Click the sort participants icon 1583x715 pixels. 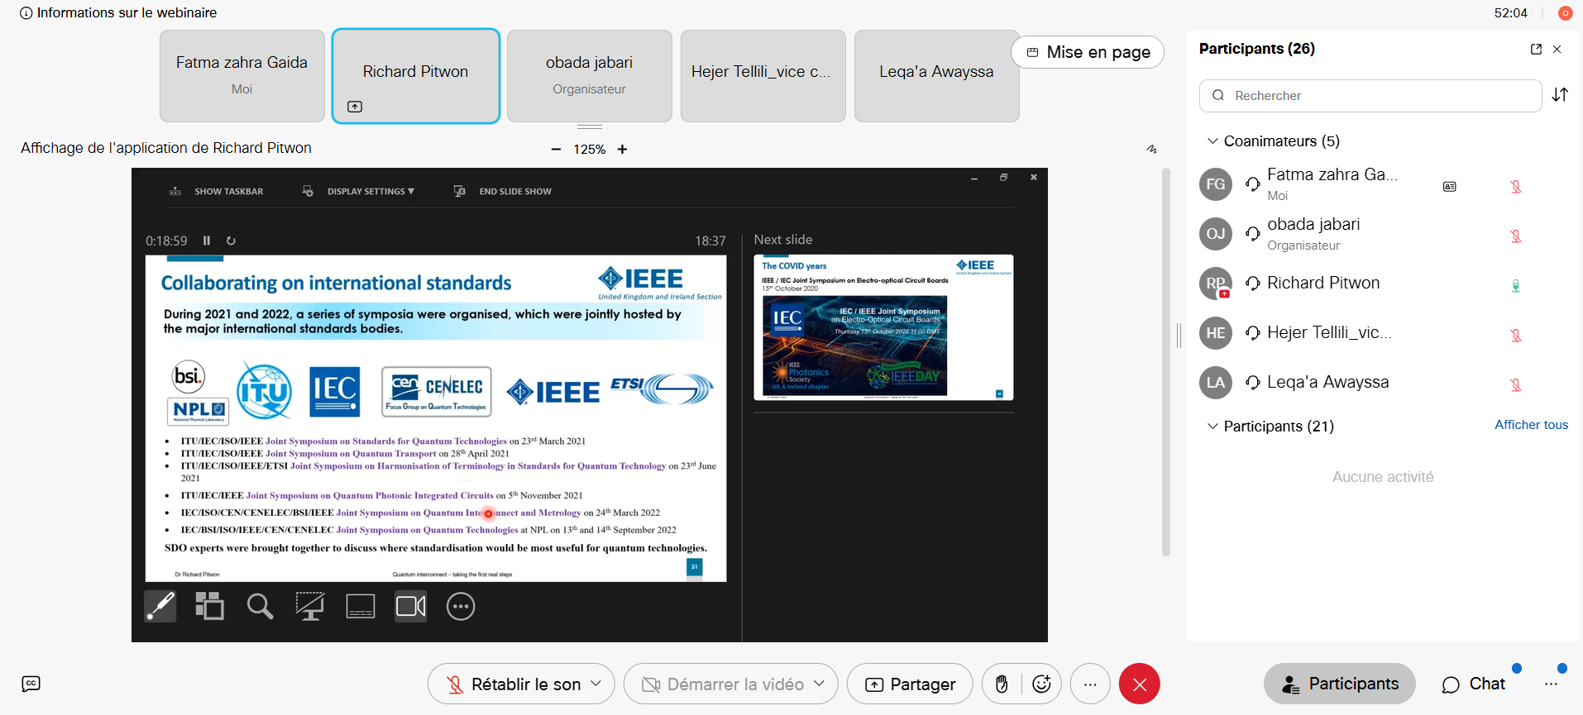1560,95
